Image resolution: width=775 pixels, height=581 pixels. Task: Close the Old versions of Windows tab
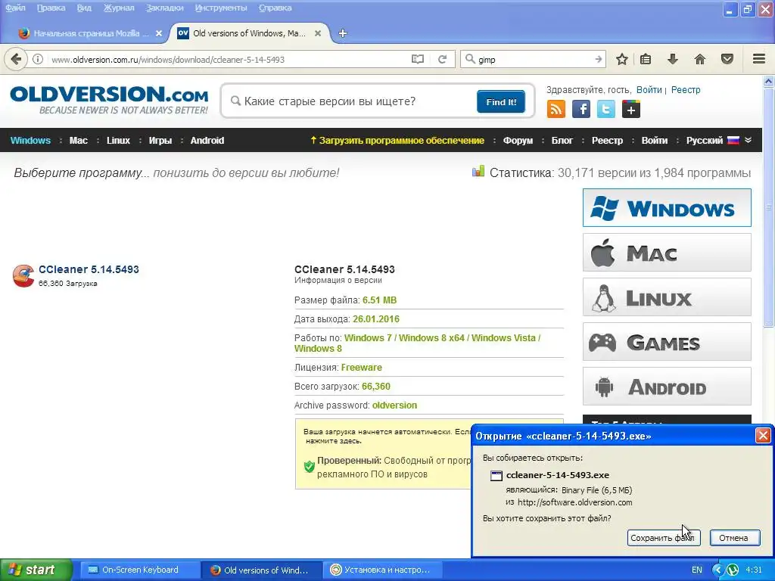[318, 33]
